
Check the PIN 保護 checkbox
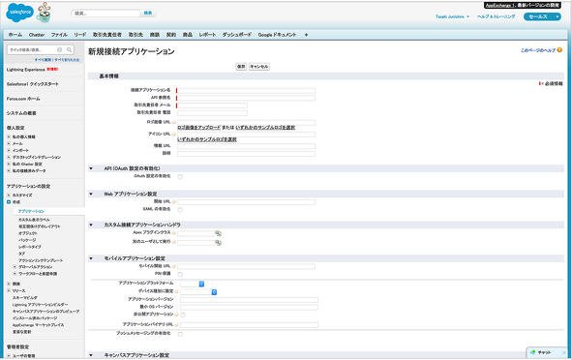pyautogui.click(x=180, y=274)
